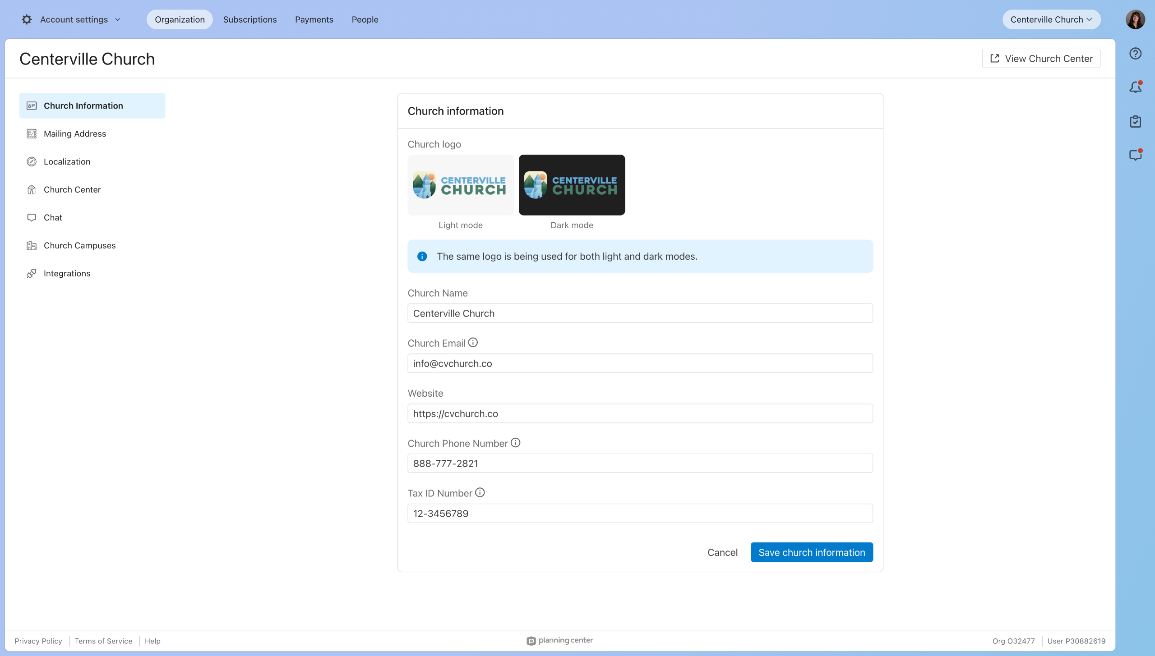Screen dimensions: 1155x656
Task: Click the Chat speech bubble sidebar icon
Action: (x=32, y=218)
